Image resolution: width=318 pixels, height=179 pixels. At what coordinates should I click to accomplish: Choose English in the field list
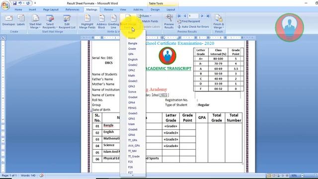click(x=133, y=60)
